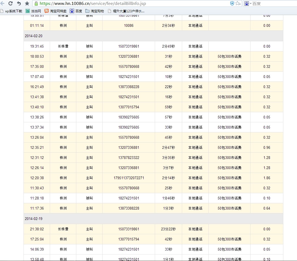
Task: Click the undo/restore arrow icon in toolbar
Action: coord(19,4)
